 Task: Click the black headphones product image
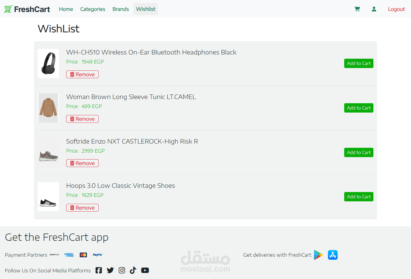[x=48, y=63]
